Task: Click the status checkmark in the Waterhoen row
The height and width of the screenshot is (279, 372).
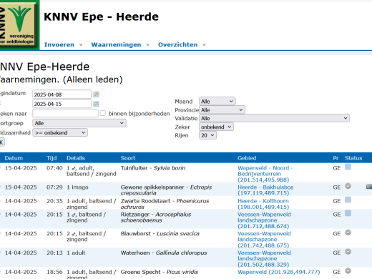Action: tap(348, 252)
